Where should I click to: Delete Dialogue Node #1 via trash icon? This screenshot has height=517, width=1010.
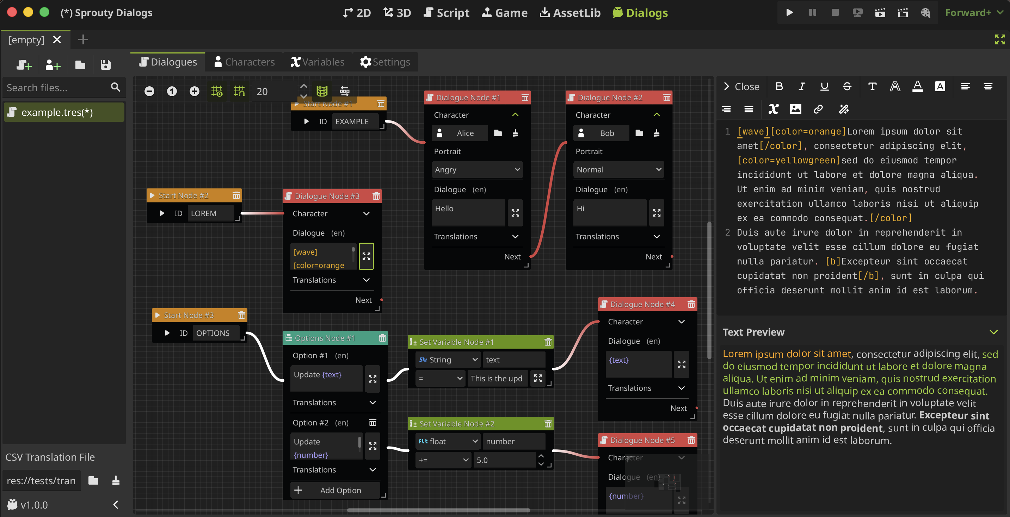pyautogui.click(x=525, y=98)
